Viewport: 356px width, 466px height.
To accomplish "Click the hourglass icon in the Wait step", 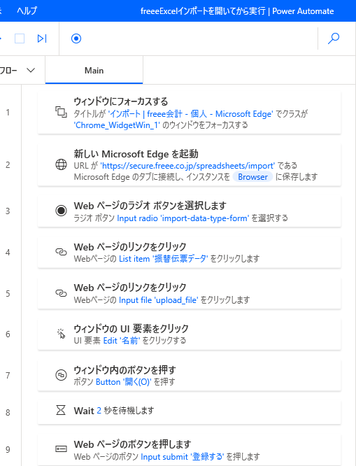I will [61, 411].
